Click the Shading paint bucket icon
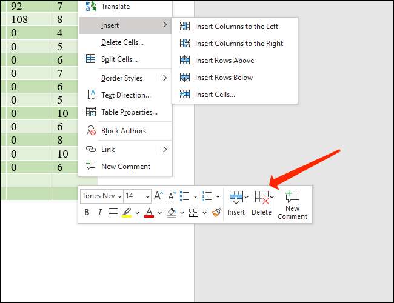This screenshot has width=394, height=303. (x=172, y=213)
